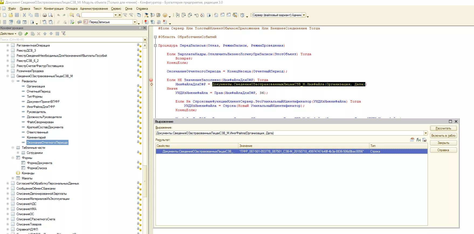Expand the РегламентнаяОперация tree node

point(8,45)
